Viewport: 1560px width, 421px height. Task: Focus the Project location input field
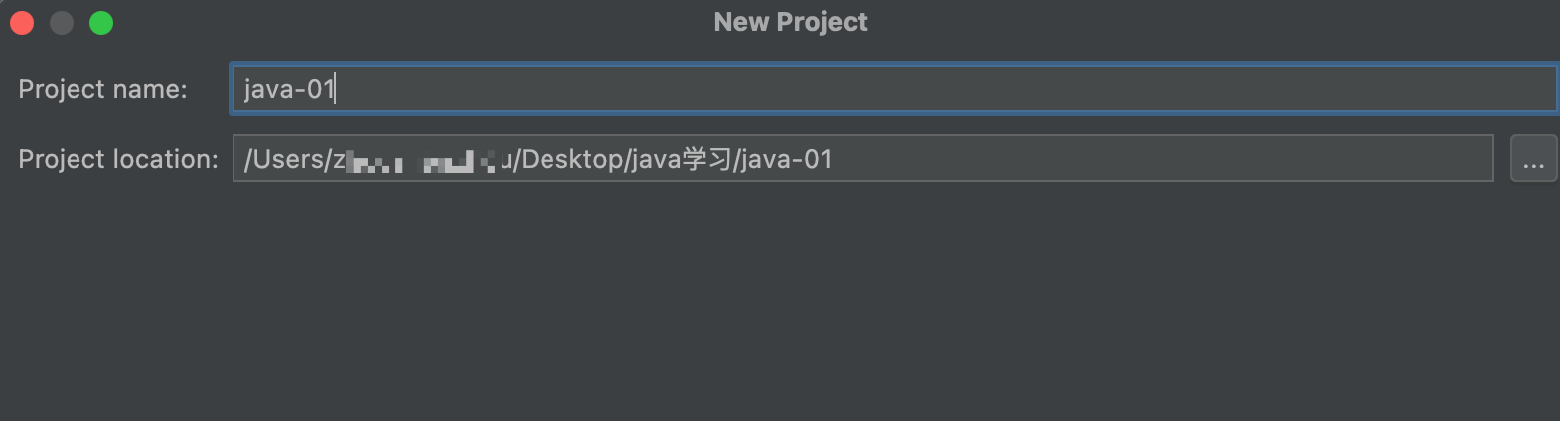[862, 159]
